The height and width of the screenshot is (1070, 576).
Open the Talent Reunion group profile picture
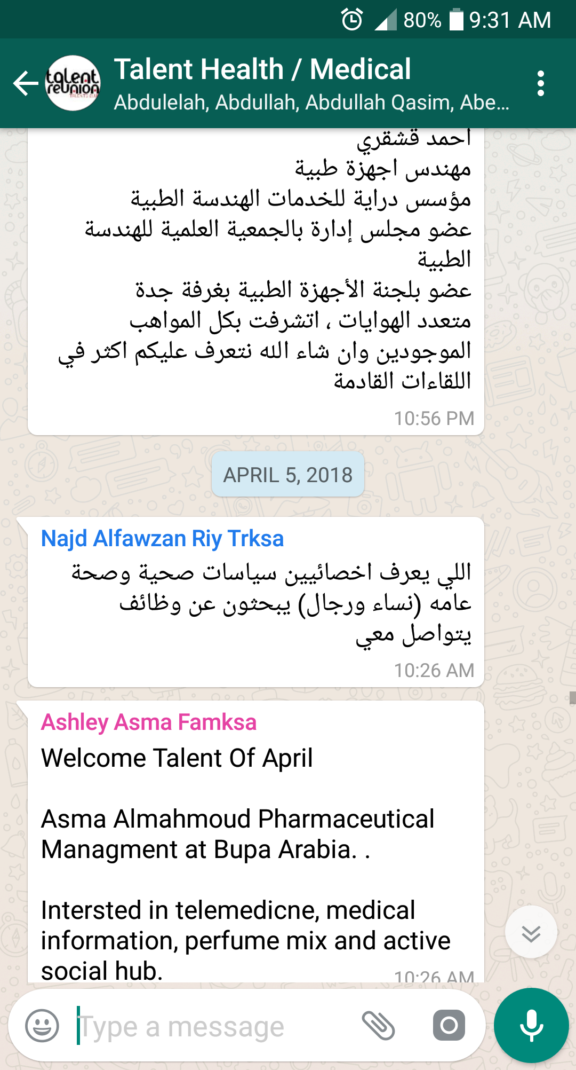73,84
